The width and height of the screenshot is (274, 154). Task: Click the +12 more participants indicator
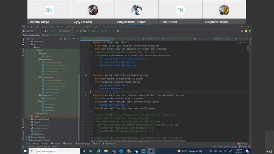269,151
